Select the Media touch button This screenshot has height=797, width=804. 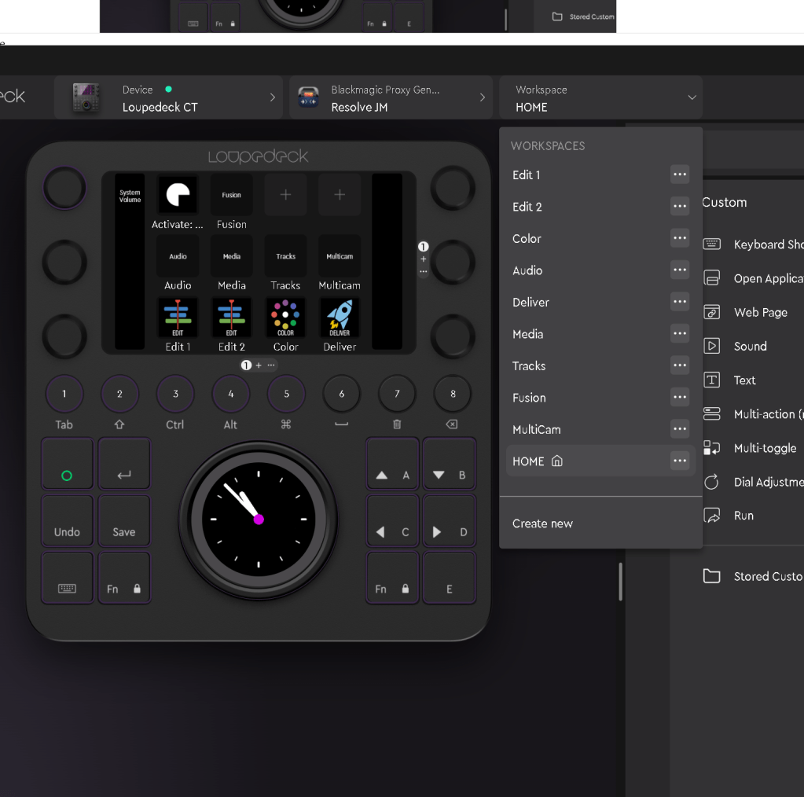231,256
